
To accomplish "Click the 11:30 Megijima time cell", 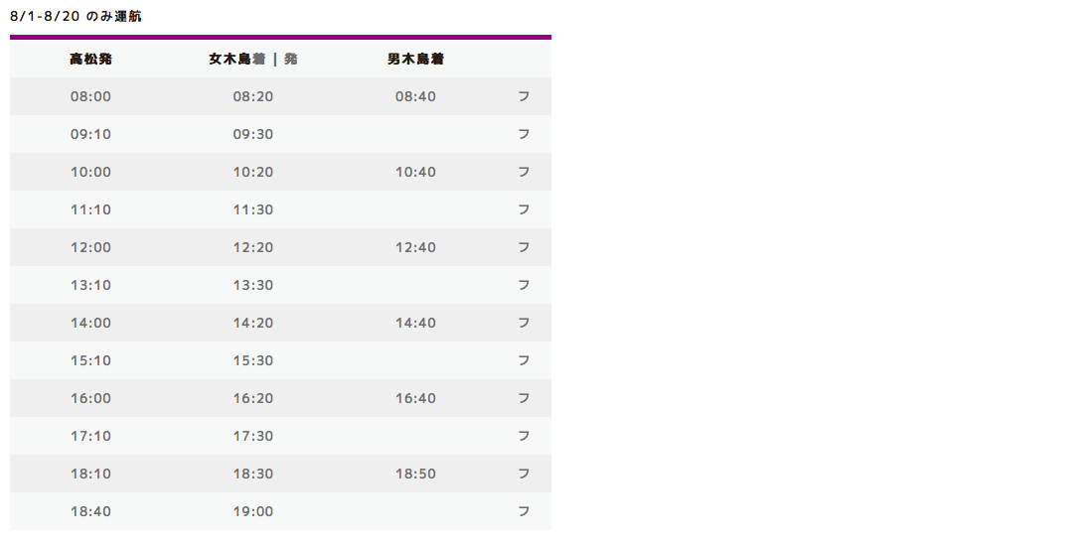I will 253,209.
